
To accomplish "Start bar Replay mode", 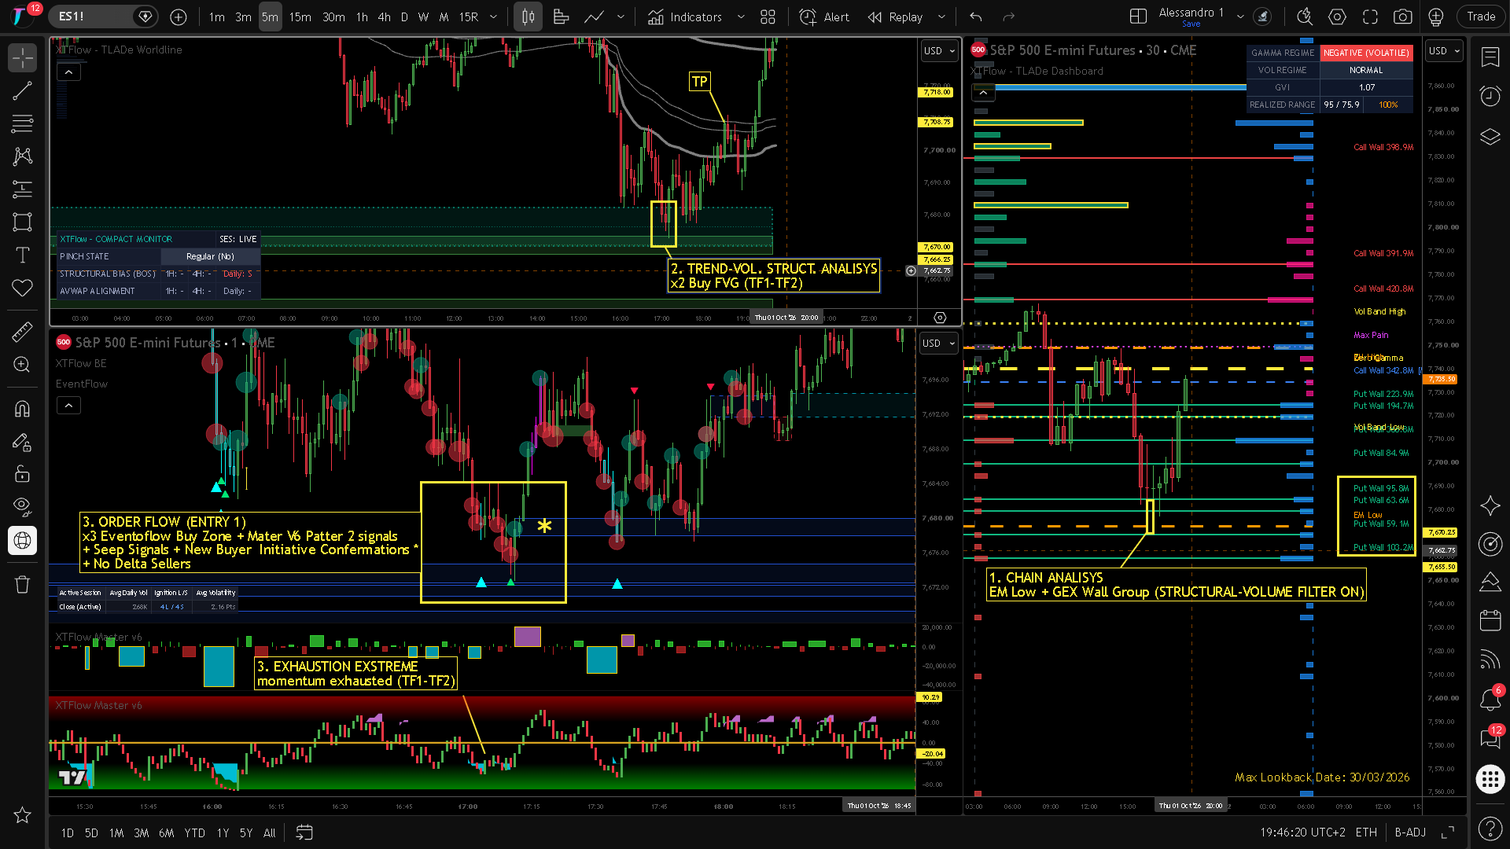I will click(895, 17).
